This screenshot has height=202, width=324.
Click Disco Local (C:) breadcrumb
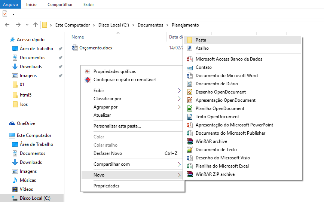(114, 25)
